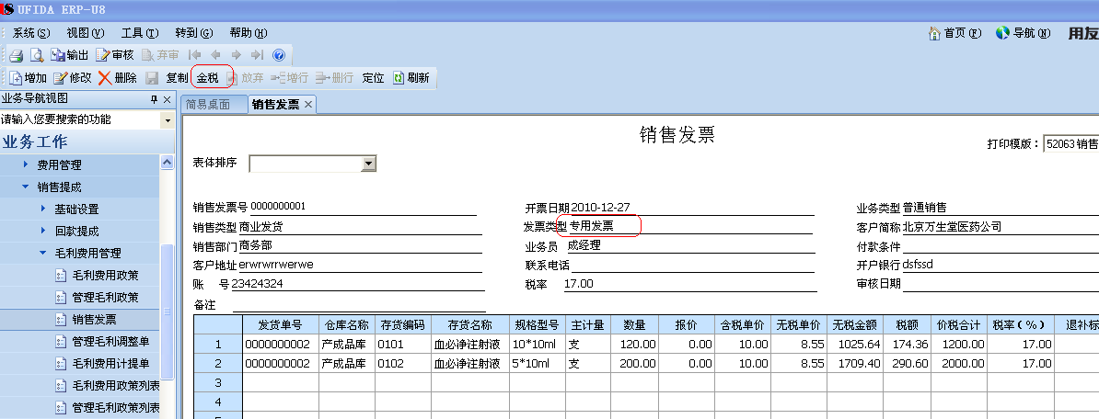The width and height of the screenshot is (1099, 419).
Task: Click the 业务工作 section header
Action: pos(35,142)
